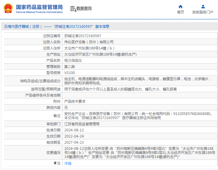Click the bulb icon next to 注

click(x=55, y=163)
